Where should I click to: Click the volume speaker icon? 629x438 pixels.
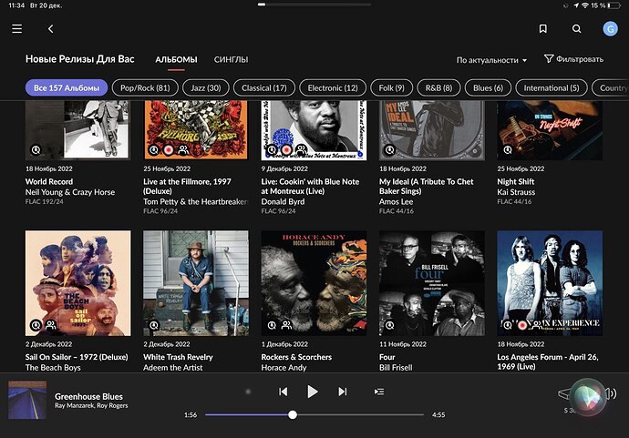(x=612, y=393)
